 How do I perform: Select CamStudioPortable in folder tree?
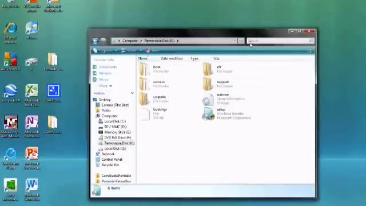(113, 176)
